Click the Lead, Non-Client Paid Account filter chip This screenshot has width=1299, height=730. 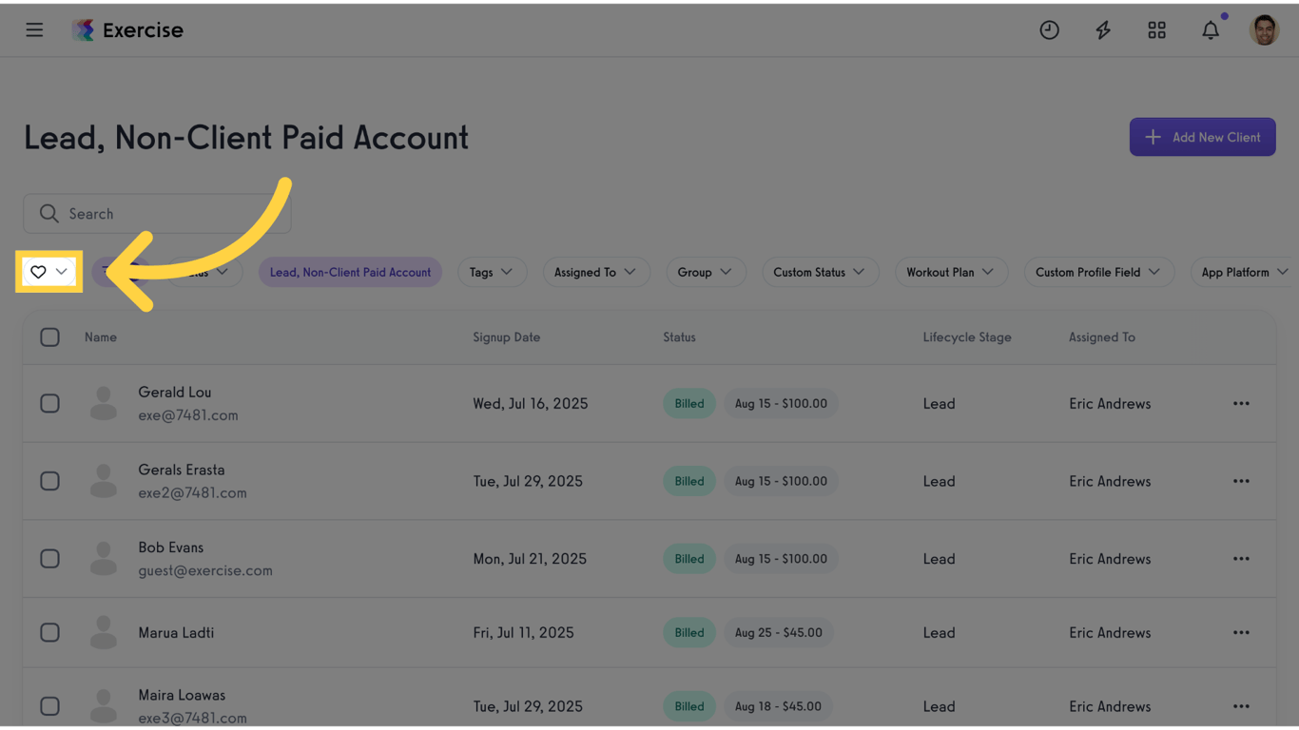pyautogui.click(x=350, y=272)
